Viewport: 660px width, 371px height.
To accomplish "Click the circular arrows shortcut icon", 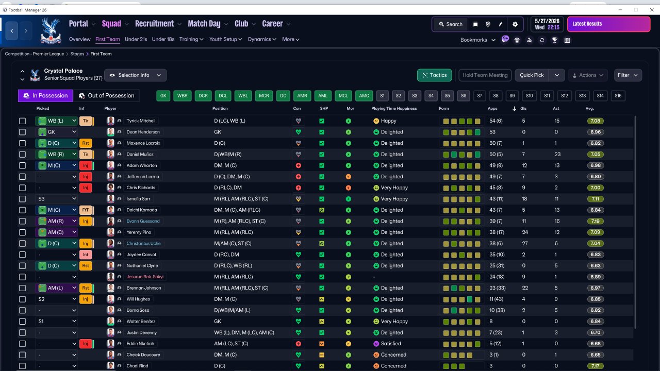I will coord(542,40).
